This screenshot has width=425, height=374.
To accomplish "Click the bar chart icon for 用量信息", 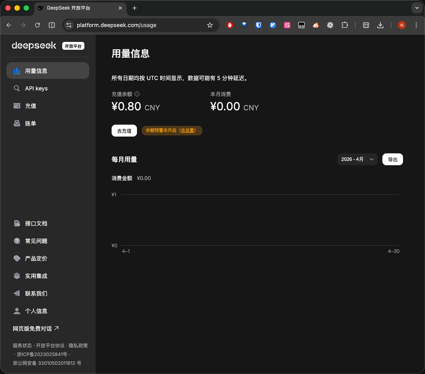I will point(17,71).
